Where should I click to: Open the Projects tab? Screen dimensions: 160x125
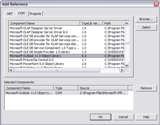35,14
